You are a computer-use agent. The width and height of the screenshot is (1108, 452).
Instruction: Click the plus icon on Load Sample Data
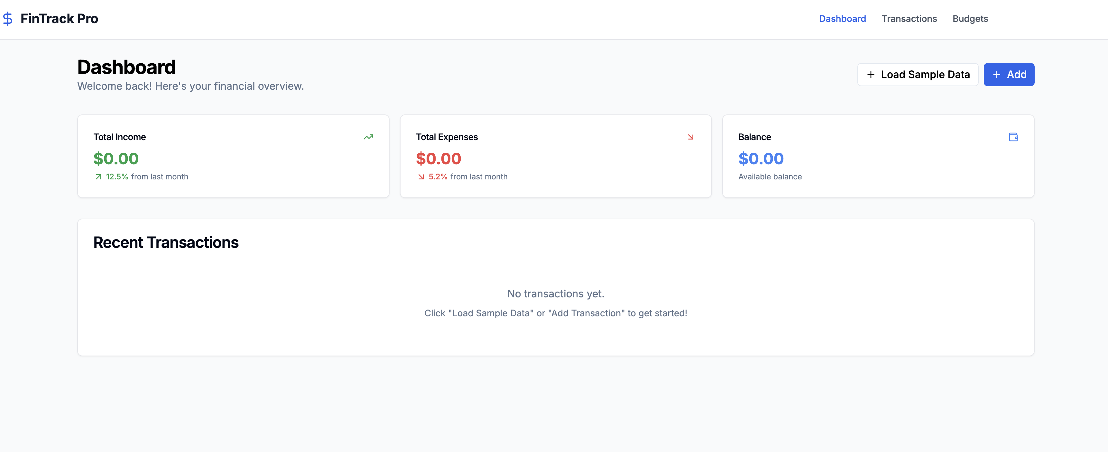pyautogui.click(x=872, y=74)
